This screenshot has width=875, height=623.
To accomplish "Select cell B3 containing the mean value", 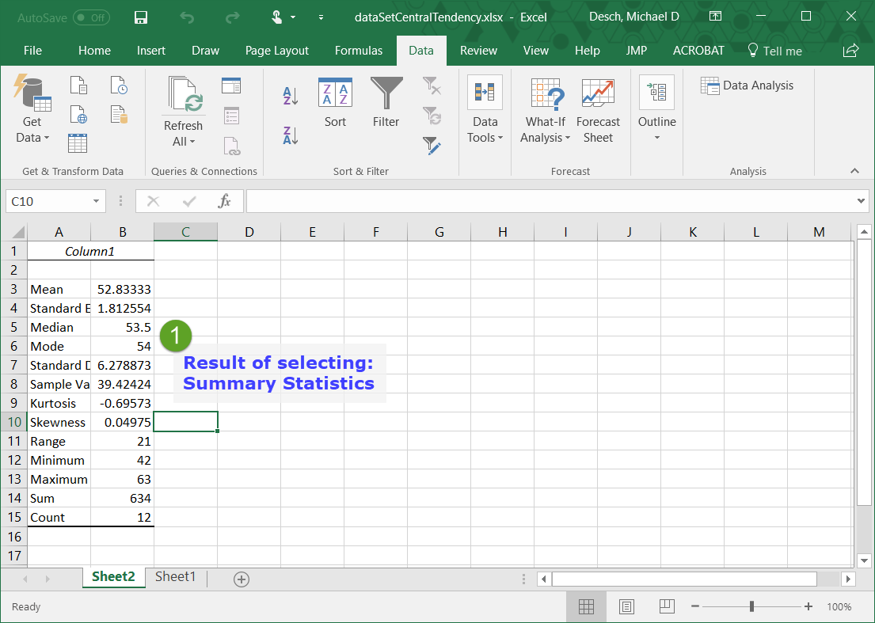I will [123, 289].
